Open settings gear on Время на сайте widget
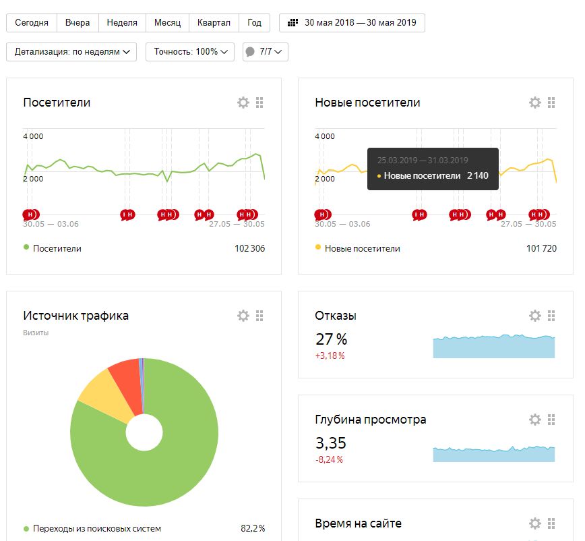Screen dimensions: 585x541 pyautogui.click(x=535, y=523)
